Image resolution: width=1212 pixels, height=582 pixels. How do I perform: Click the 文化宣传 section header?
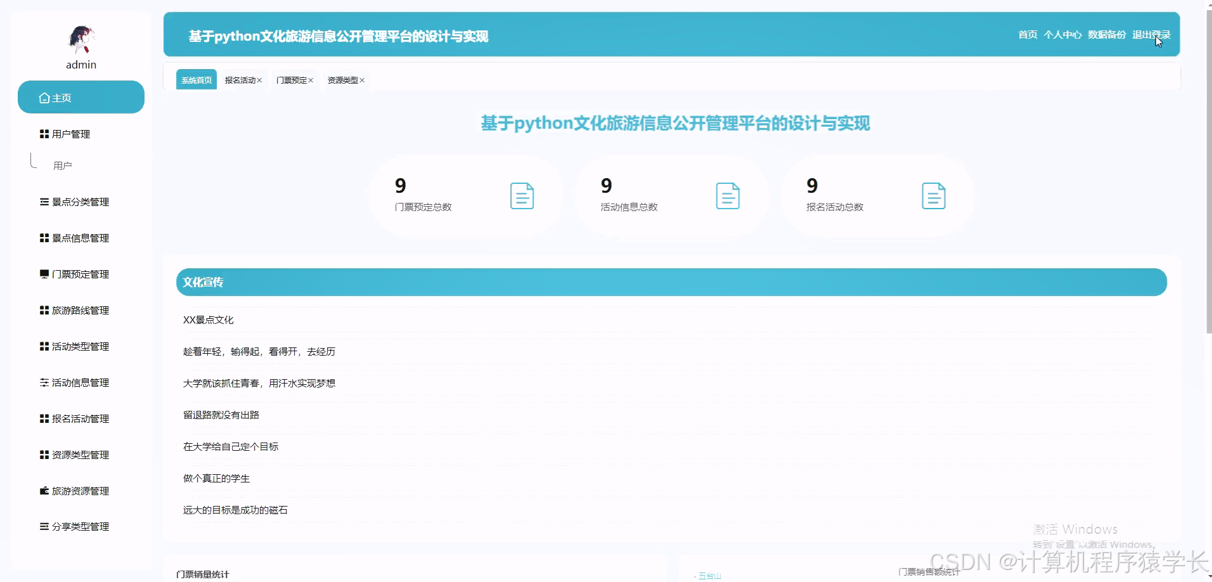pos(671,282)
